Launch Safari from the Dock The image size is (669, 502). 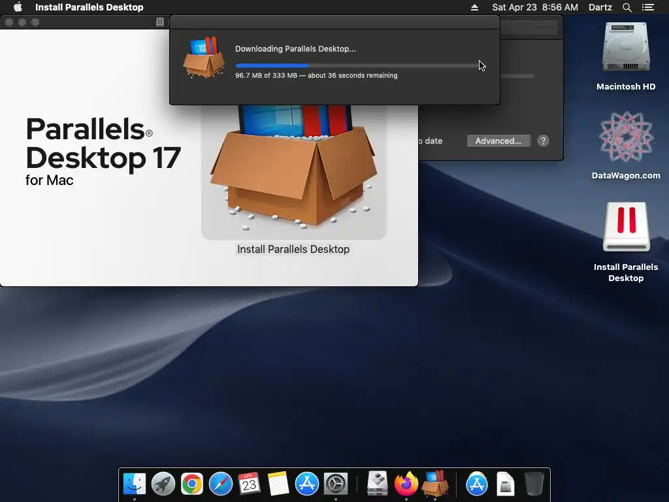(x=221, y=484)
